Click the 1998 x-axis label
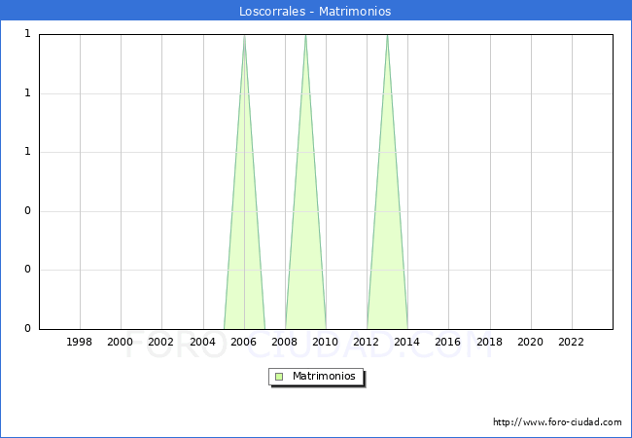632x438 pixels. pos(80,342)
